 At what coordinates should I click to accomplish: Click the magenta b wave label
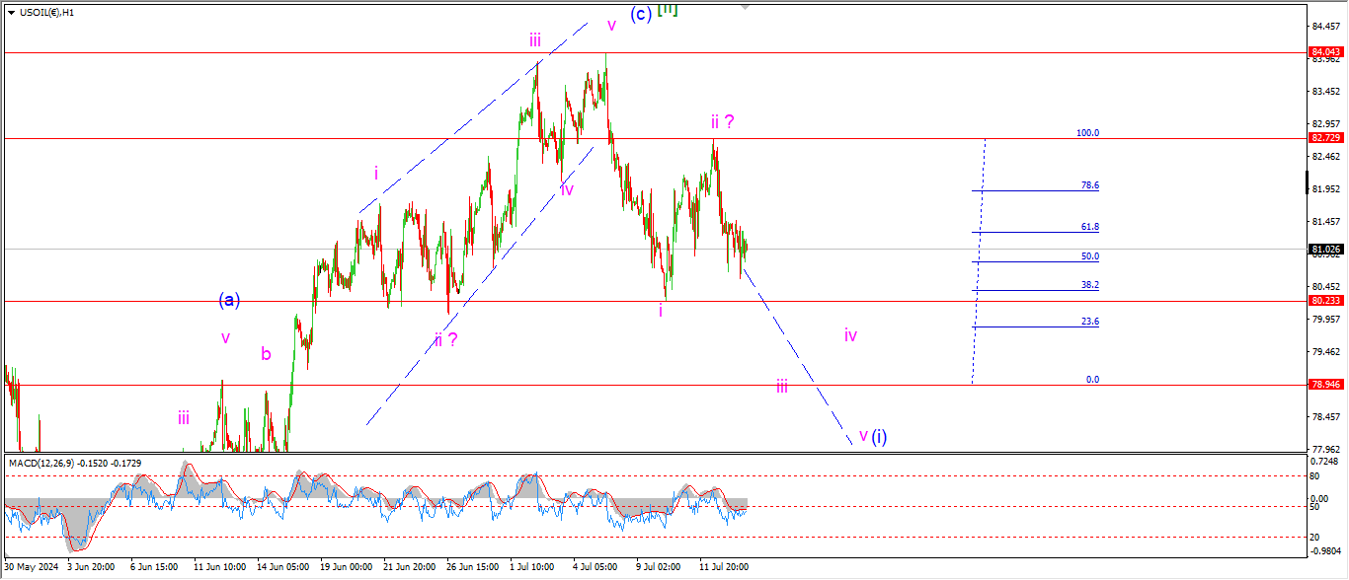(266, 353)
